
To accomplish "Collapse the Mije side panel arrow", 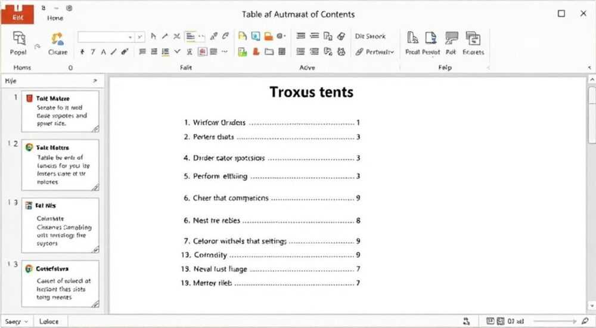I will coord(95,81).
